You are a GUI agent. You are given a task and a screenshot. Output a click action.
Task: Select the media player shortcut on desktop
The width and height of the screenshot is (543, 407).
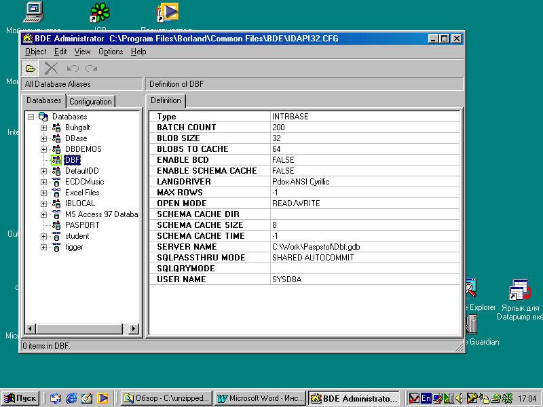tap(168, 12)
